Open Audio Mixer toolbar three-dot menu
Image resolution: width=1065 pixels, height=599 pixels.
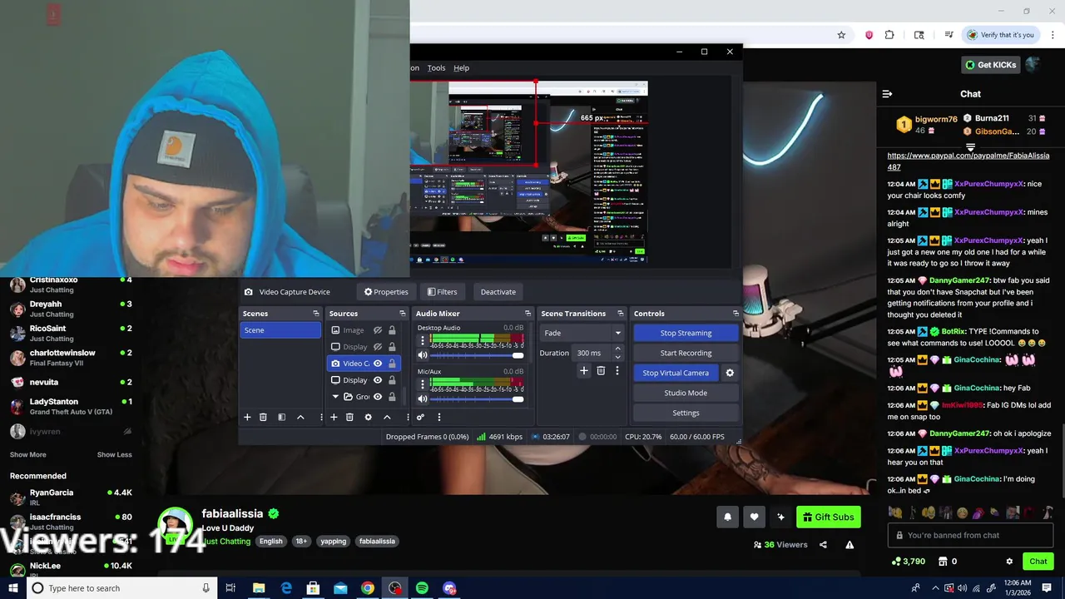[438, 417]
